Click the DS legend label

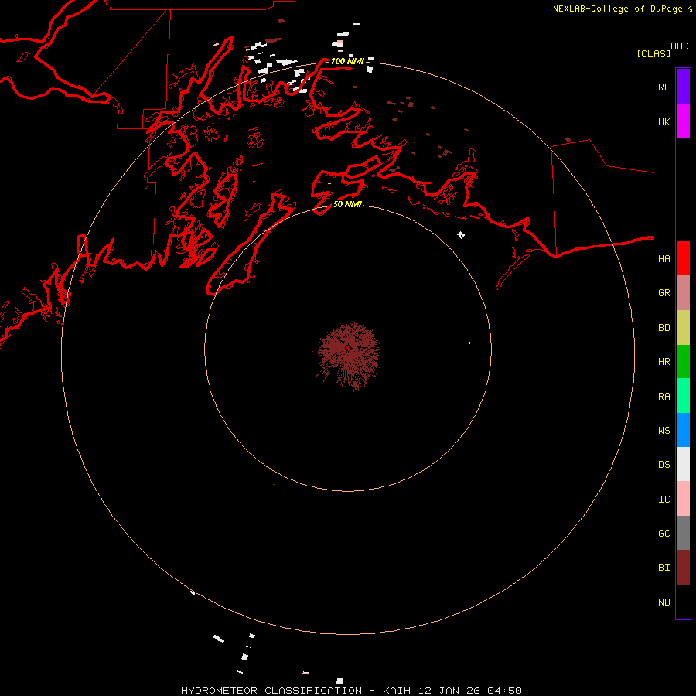tap(664, 465)
